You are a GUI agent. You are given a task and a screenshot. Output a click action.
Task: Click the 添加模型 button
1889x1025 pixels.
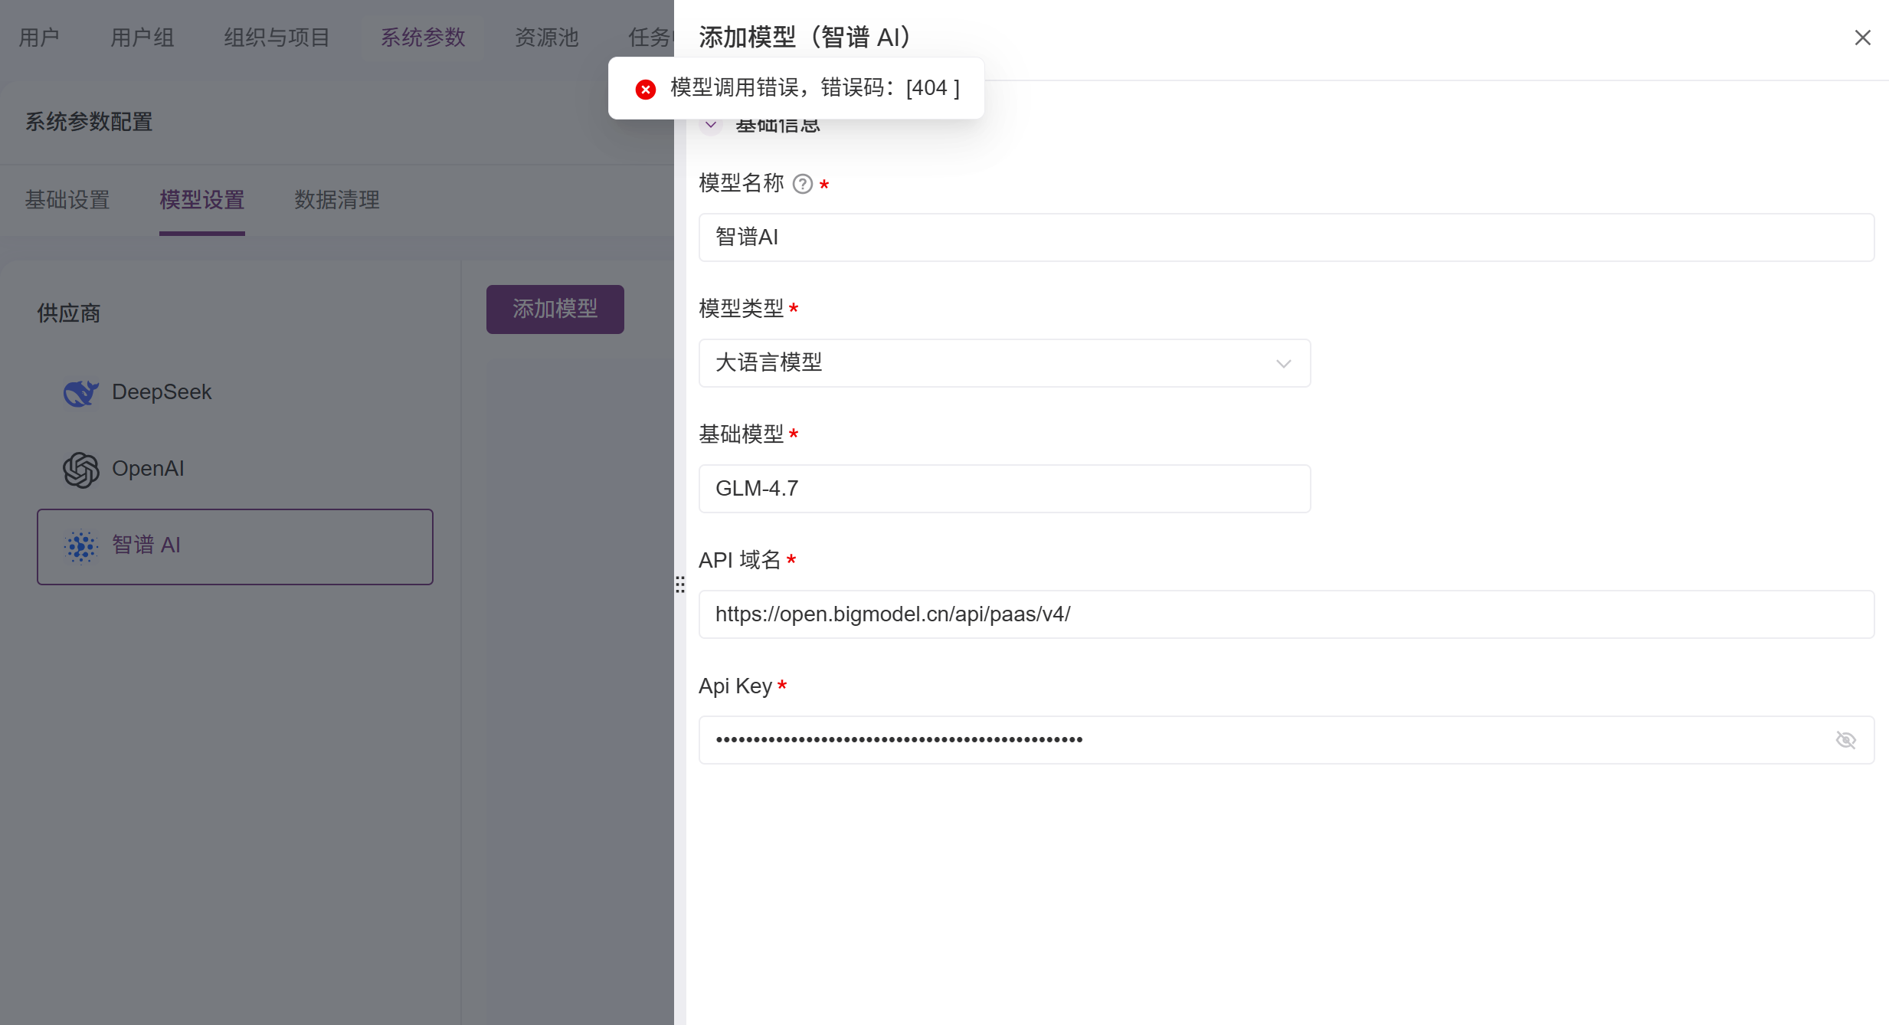(x=555, y=309)
